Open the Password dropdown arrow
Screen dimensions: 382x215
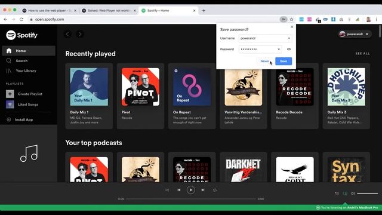coord(279,49)
